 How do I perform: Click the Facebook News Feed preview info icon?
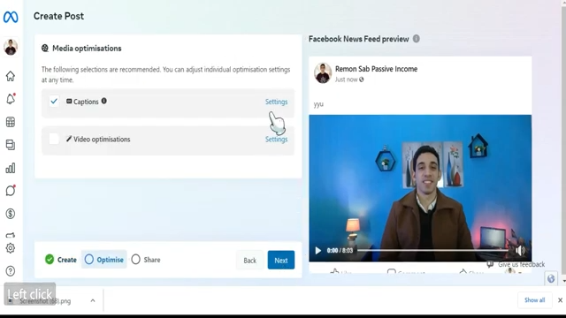pos(417,39)
